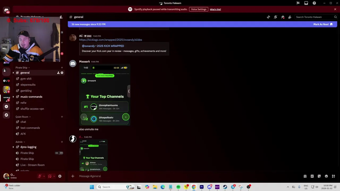This screenshot has width=340, height=191.
Task: Open the What's this? link
Action: point(215,10)
